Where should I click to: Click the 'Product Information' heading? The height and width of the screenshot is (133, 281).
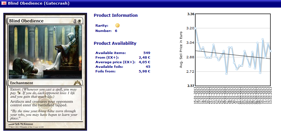click(116, 15)
